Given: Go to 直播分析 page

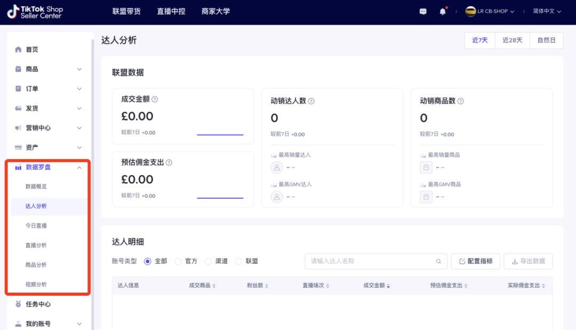Looking at the screenshot, I should [36, 245].
